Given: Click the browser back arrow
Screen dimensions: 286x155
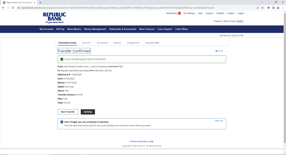Looking at the screenshot, I should [3, 8].
